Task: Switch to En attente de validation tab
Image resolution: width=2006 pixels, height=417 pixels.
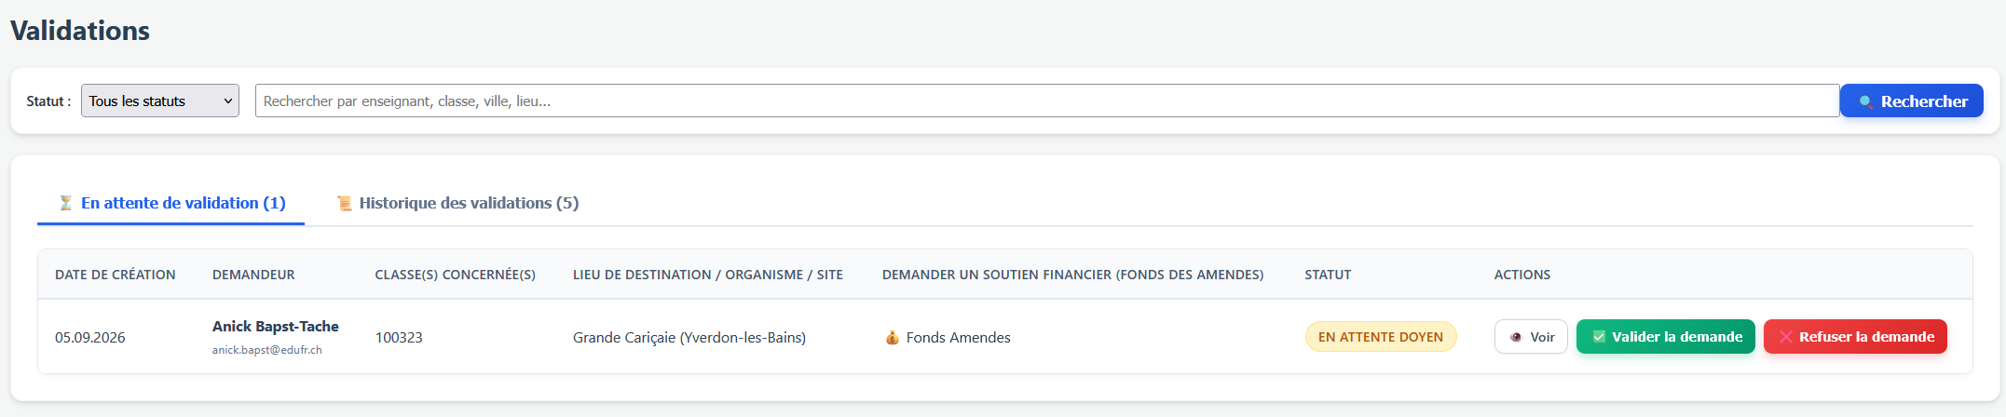Action: coord(171,203)
